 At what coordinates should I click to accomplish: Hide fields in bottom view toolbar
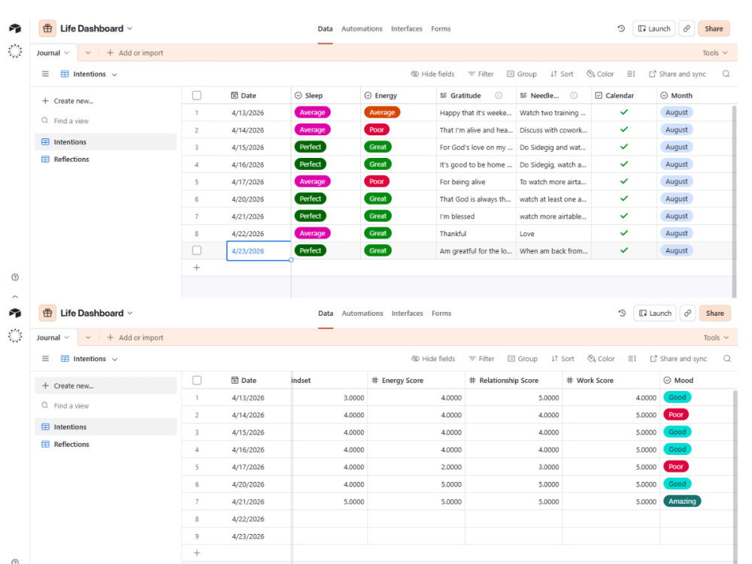click(x=434, y=359)
